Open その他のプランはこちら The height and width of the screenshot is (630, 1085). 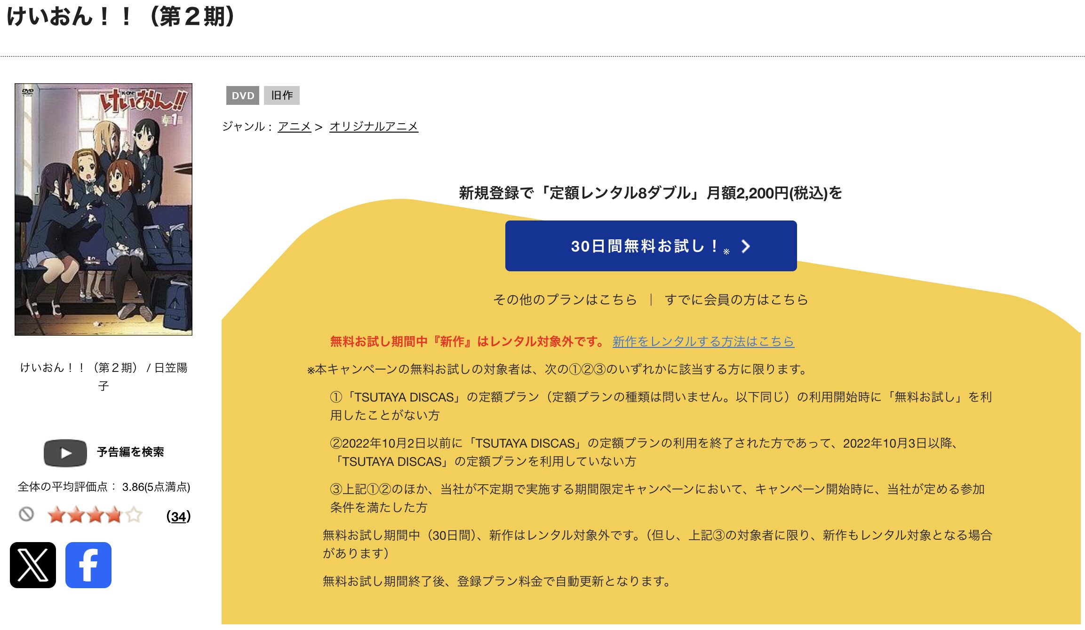564,300
